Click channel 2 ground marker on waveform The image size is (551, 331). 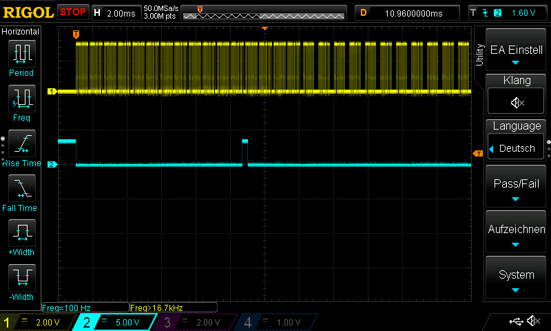(x=52, y=164)
